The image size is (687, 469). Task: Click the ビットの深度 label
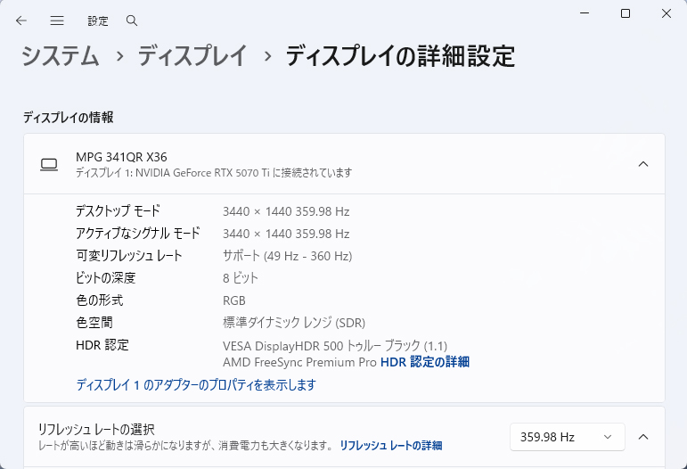tap(106, 278)
